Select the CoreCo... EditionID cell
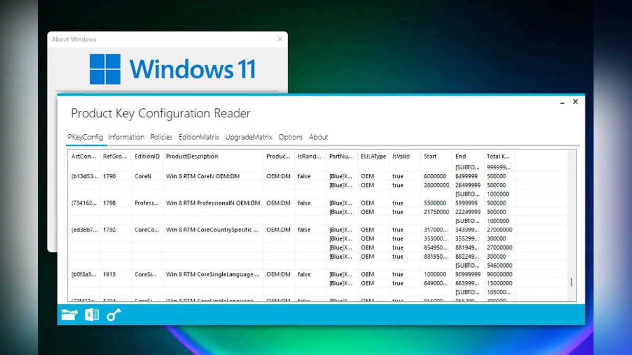Viewport: 632px width, 355px height. point(147,230)
